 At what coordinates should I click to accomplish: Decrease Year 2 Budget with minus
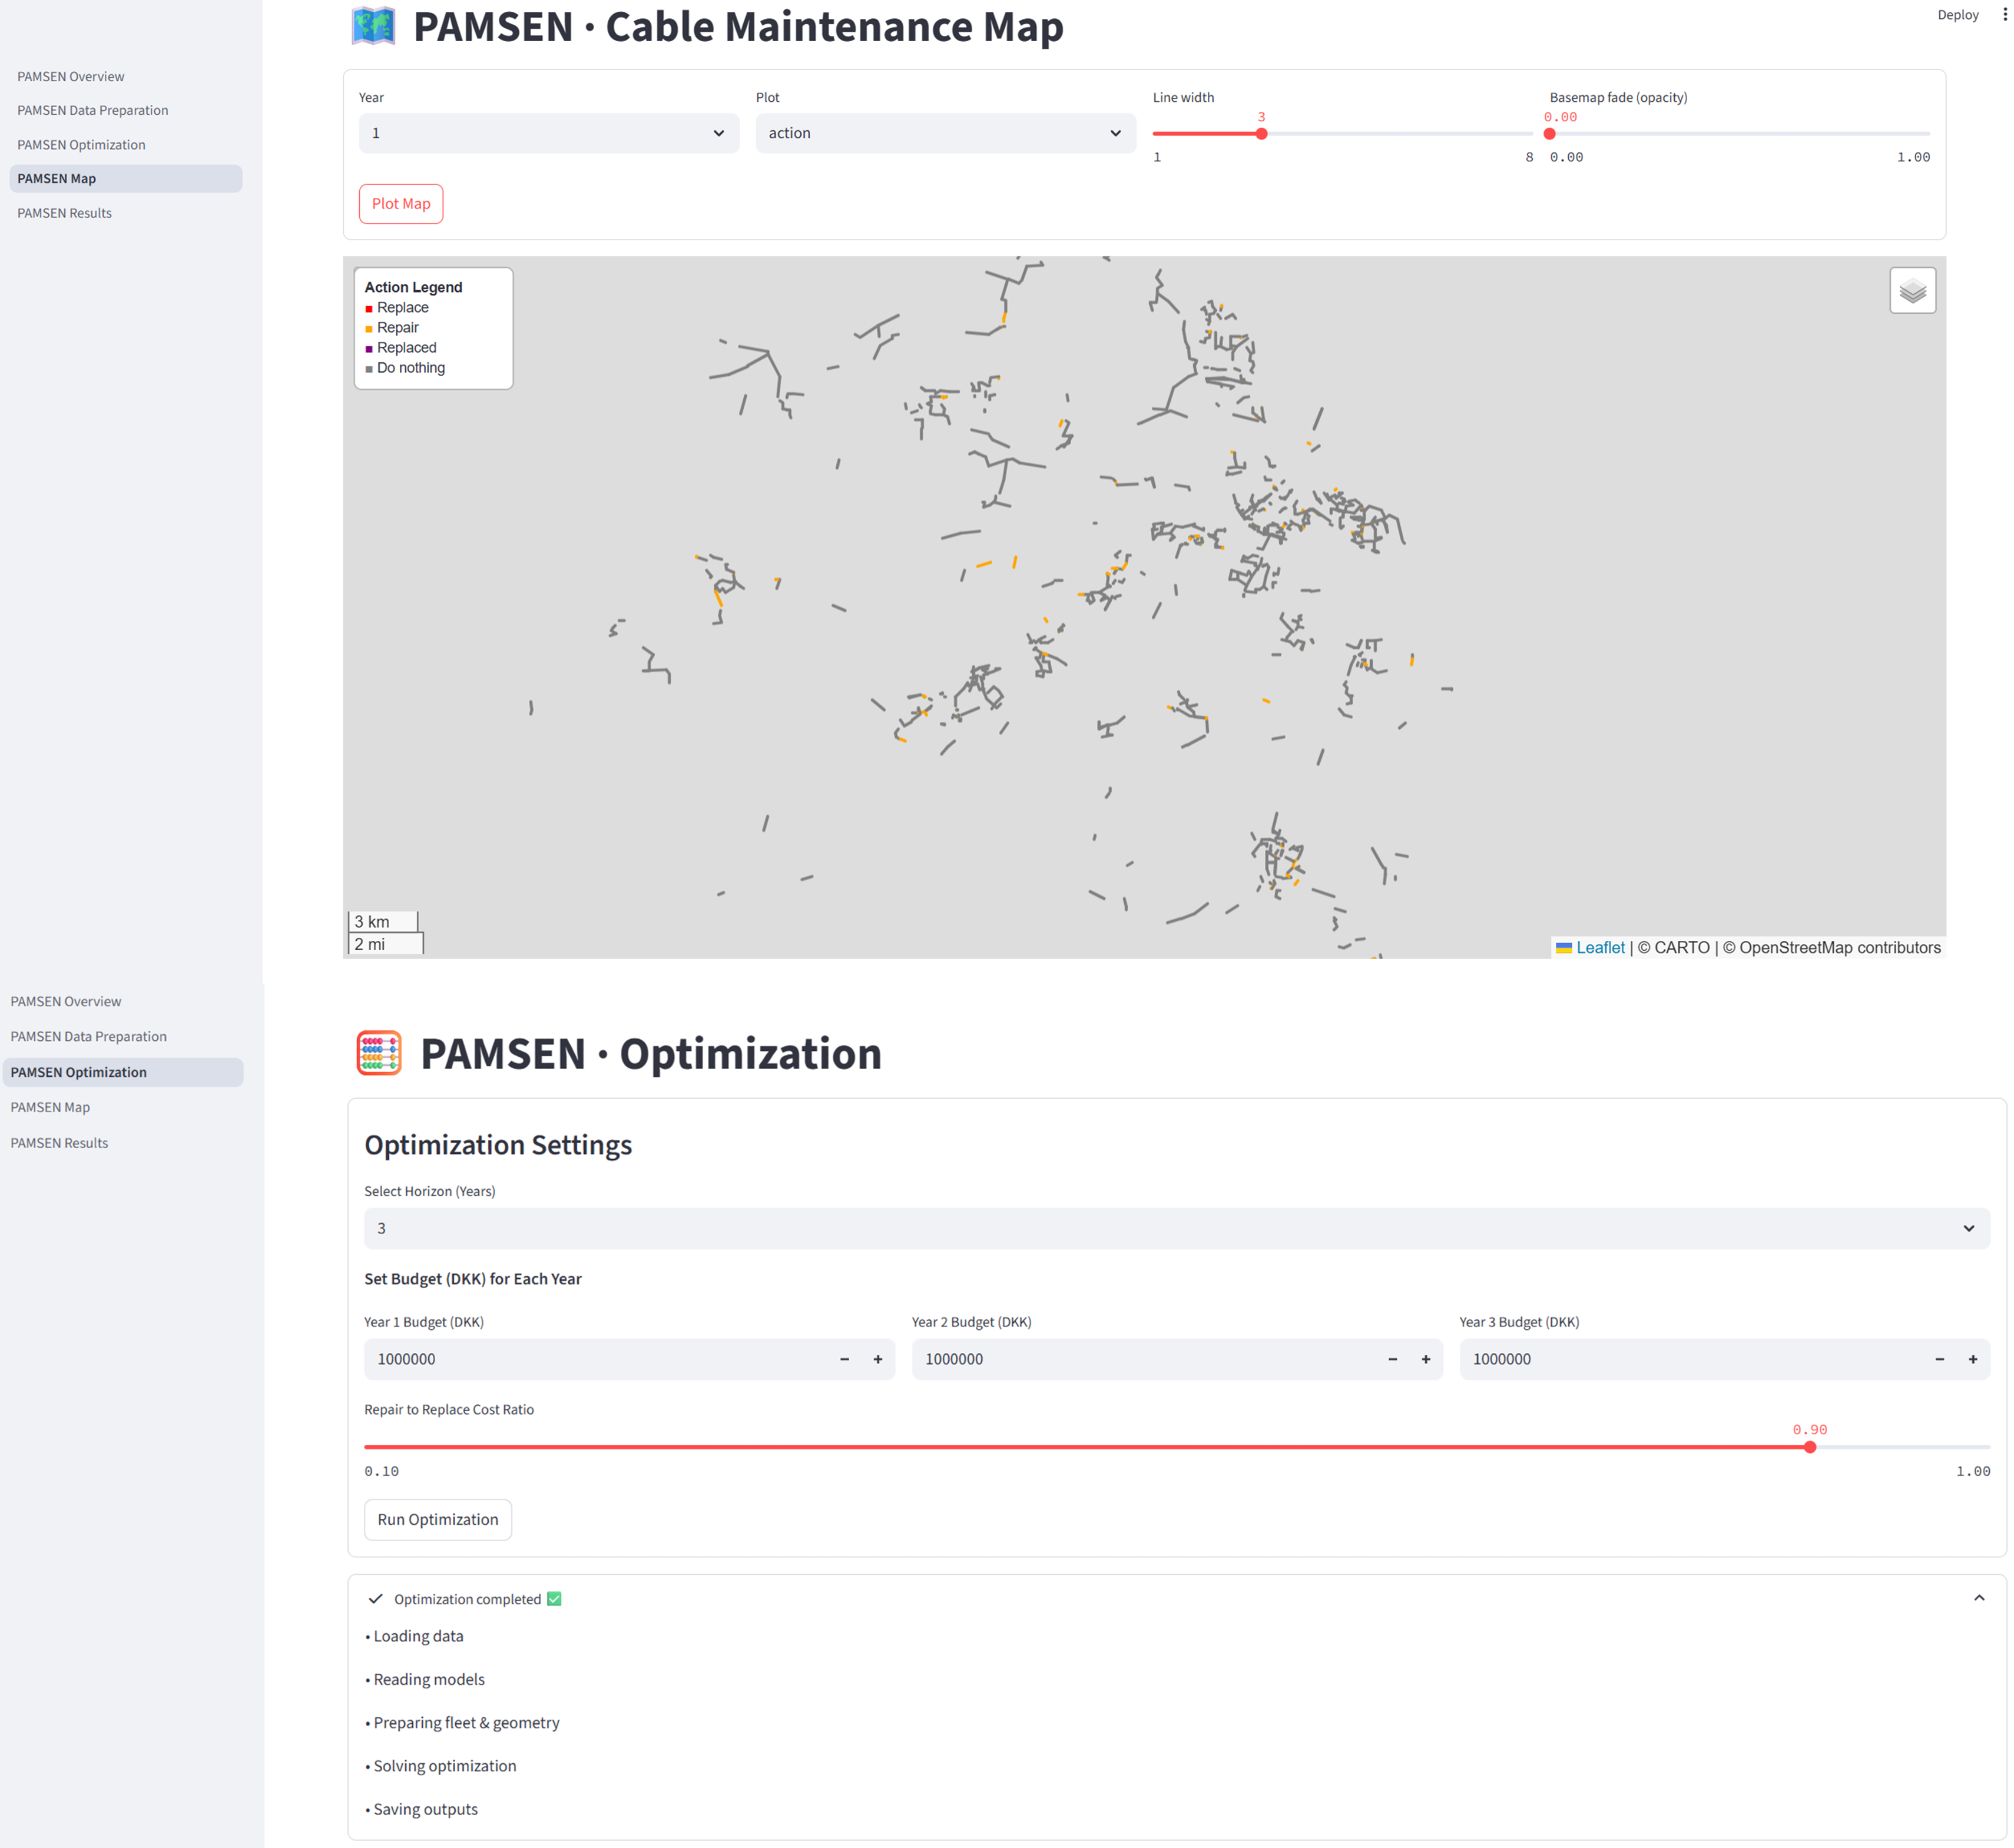click(1392, 1359)
